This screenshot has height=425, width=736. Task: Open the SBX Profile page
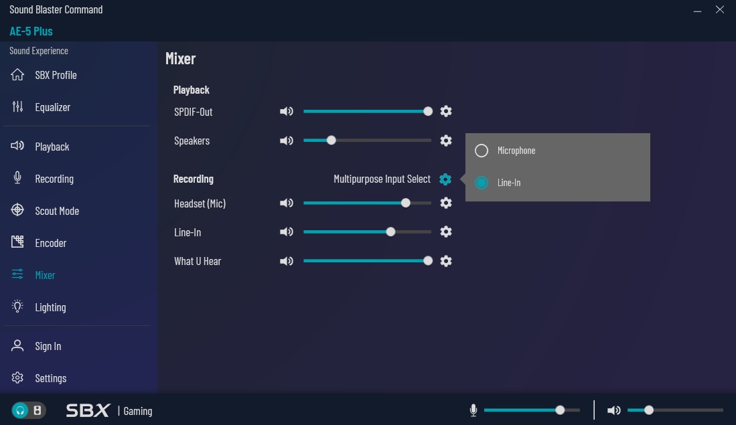(x=56, y=75)
